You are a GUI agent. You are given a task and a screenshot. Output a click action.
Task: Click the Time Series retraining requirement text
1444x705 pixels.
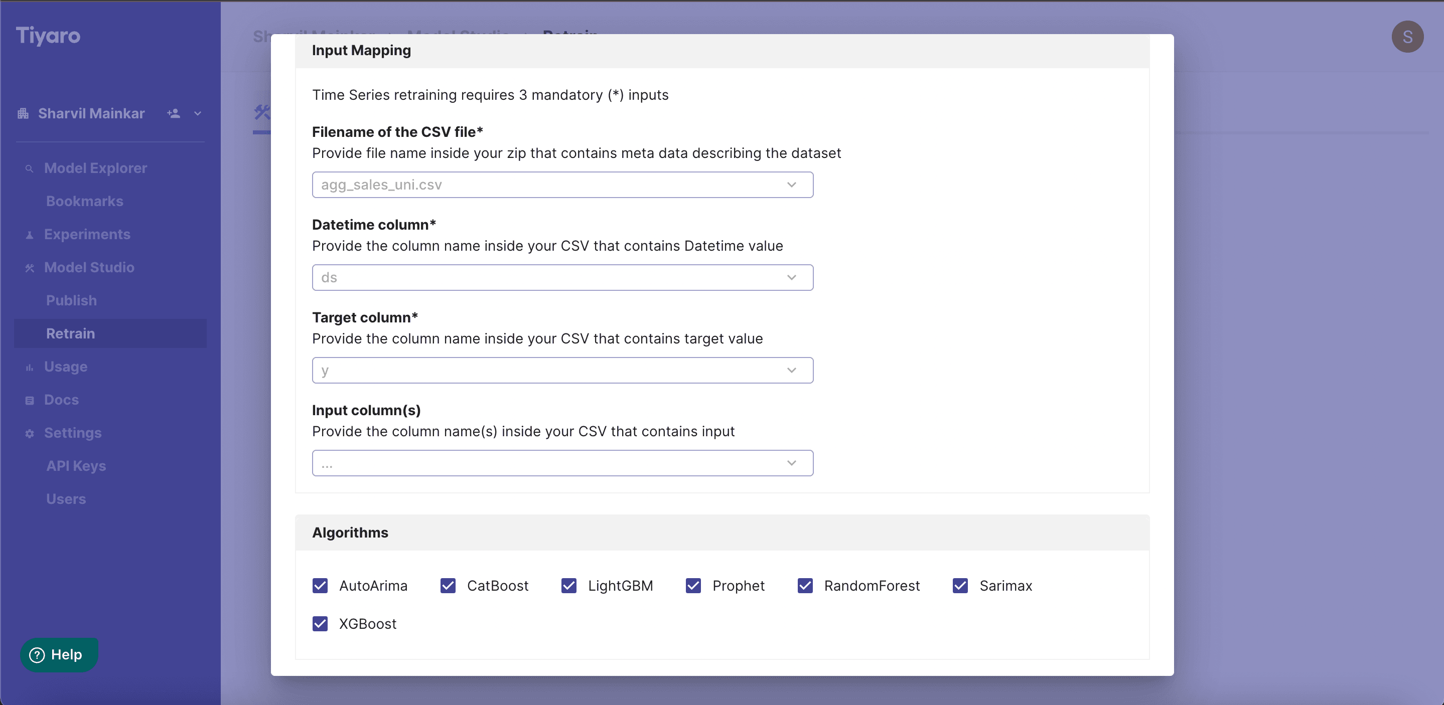(x=491, y=95)
